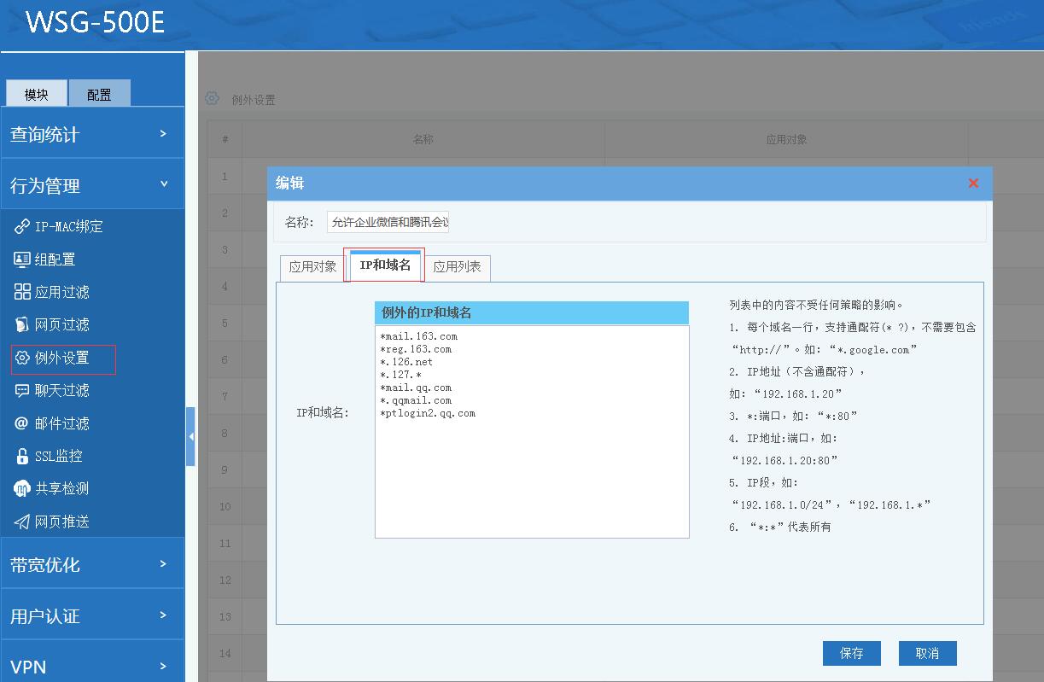Click the 例外设置 gear icon in sidebar
Screen dimensions: 1044x682
click(x=22, y=358)
